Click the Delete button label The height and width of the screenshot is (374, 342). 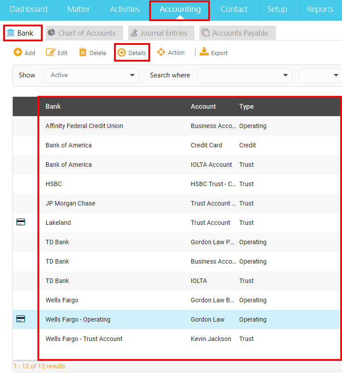tap(98, 53)
